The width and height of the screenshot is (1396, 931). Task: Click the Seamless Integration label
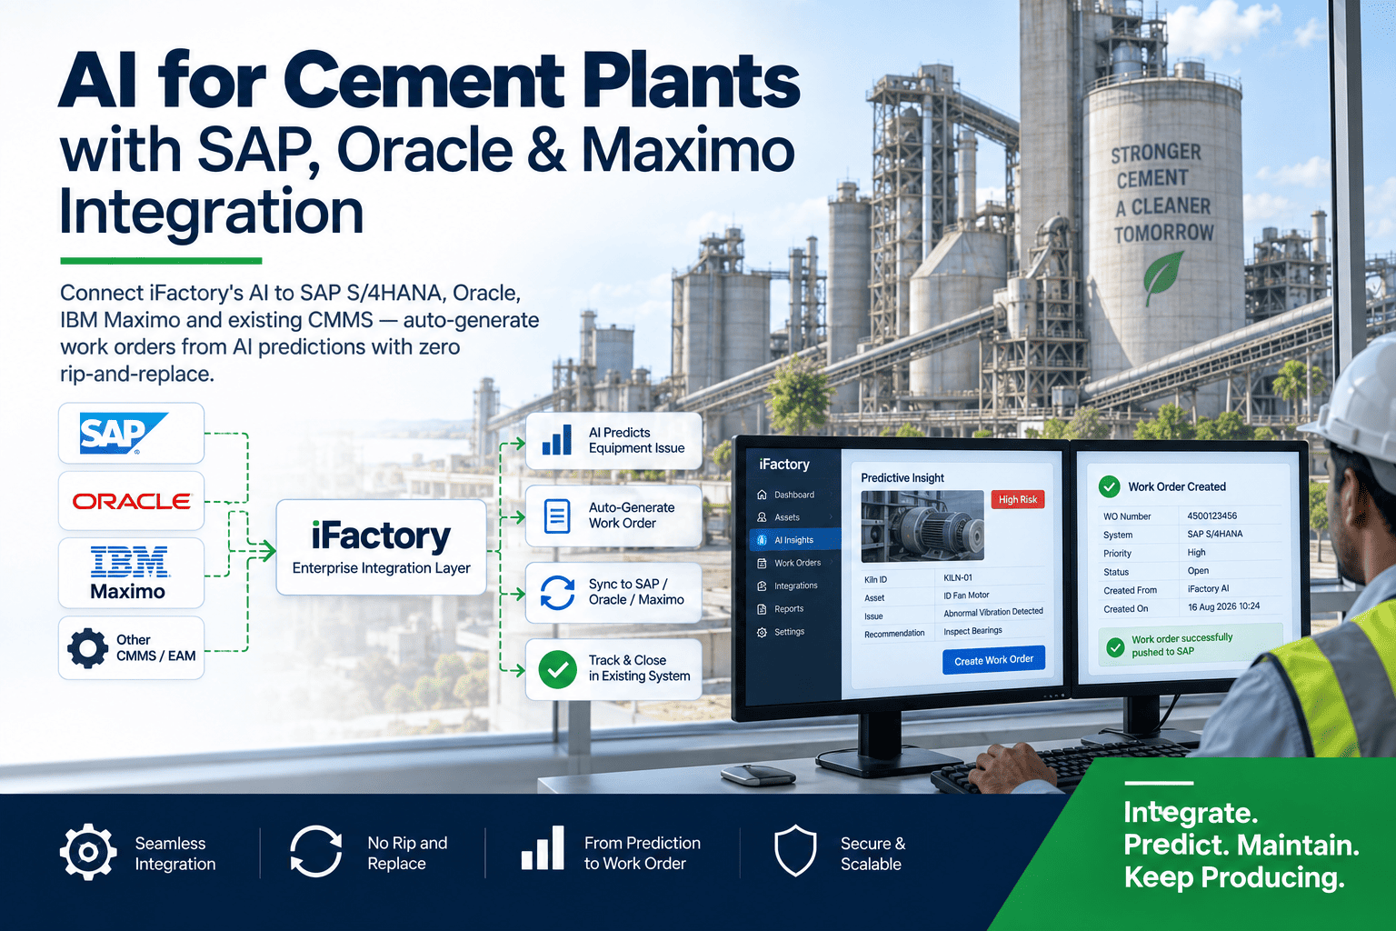[x=175, y=854]
